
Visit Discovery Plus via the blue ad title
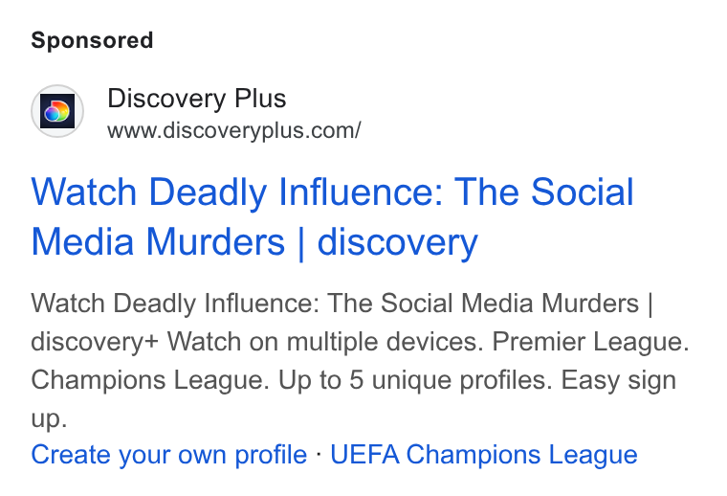[x=332, y=217]
